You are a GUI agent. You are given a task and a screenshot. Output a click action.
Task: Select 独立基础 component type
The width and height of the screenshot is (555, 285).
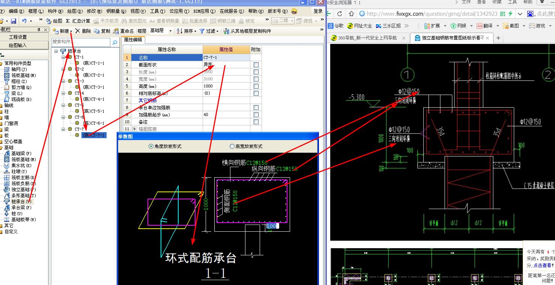point(23,190)
